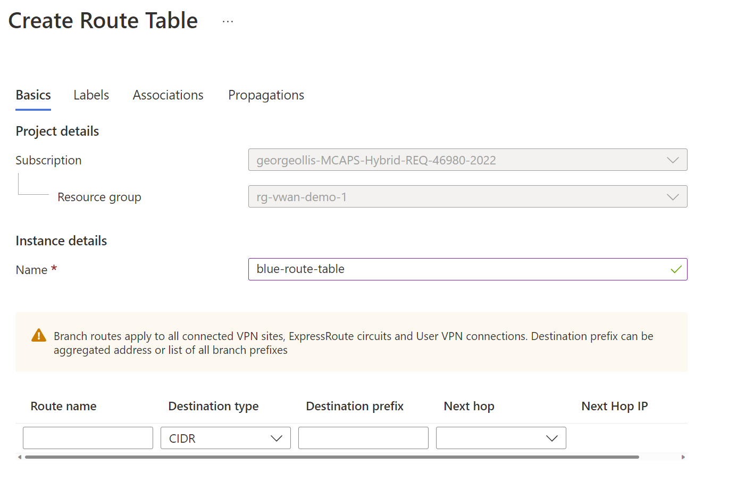
Task: Click the Next hop dropdown chevron arrow
Action: pyautogui.click(x=551, y=438)
